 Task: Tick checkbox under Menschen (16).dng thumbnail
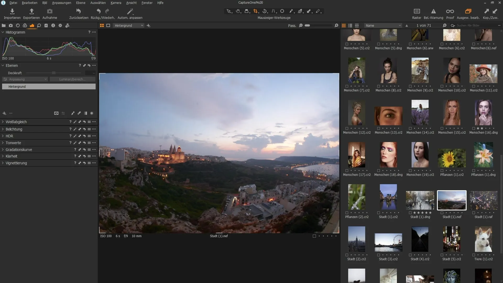(x=474, y=128)
